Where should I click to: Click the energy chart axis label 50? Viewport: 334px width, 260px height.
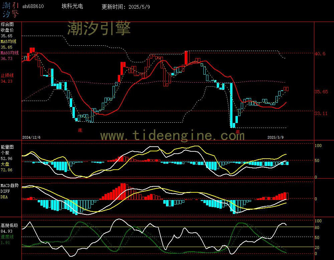[x=317, y=161]
